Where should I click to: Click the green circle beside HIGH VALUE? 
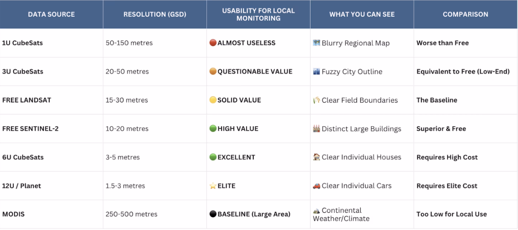(x=213, y=129)
